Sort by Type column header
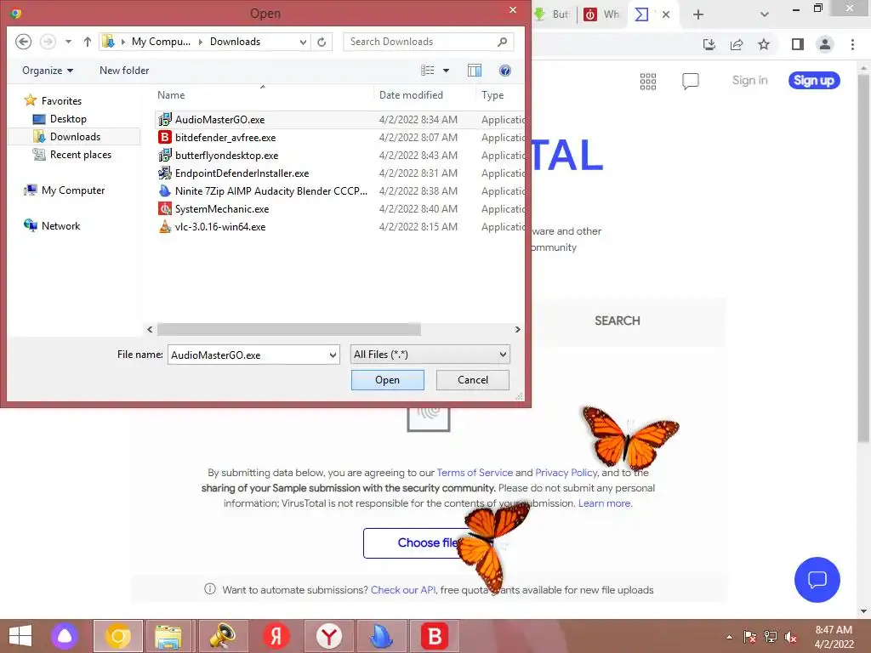 [492, 95]
